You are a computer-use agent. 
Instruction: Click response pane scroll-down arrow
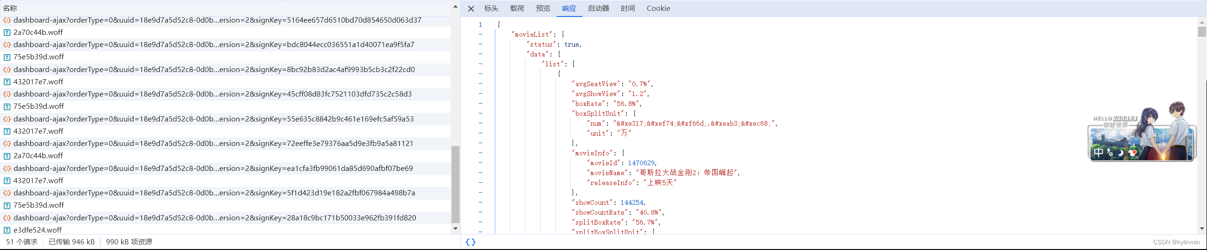(x=1202, y=228)
